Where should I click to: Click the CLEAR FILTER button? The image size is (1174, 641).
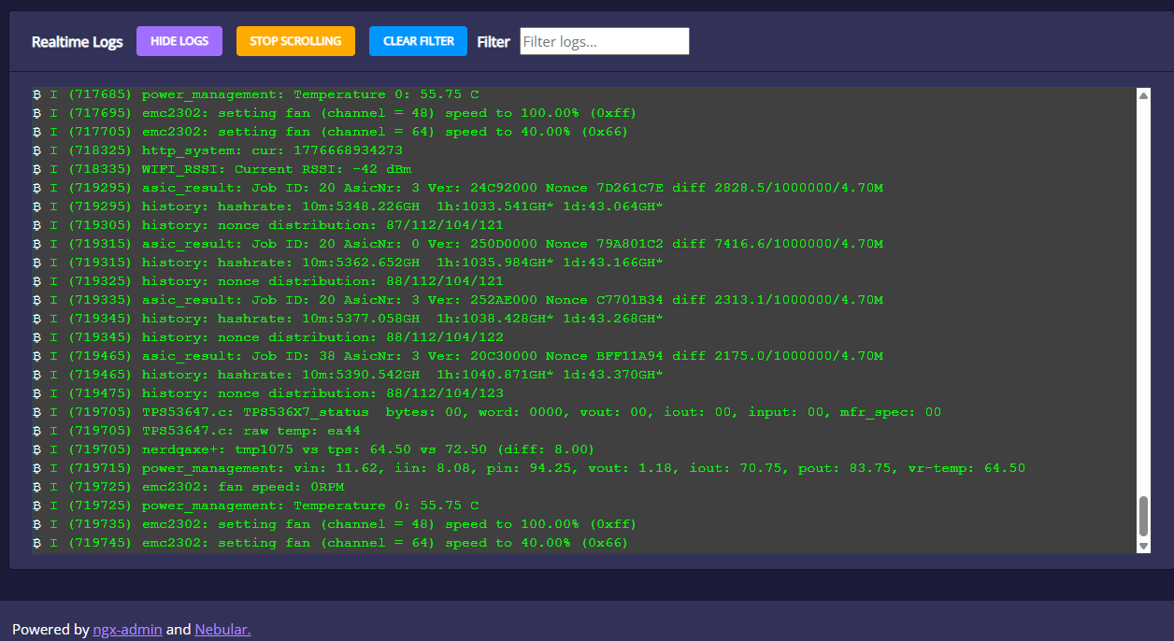click(418, 41)
